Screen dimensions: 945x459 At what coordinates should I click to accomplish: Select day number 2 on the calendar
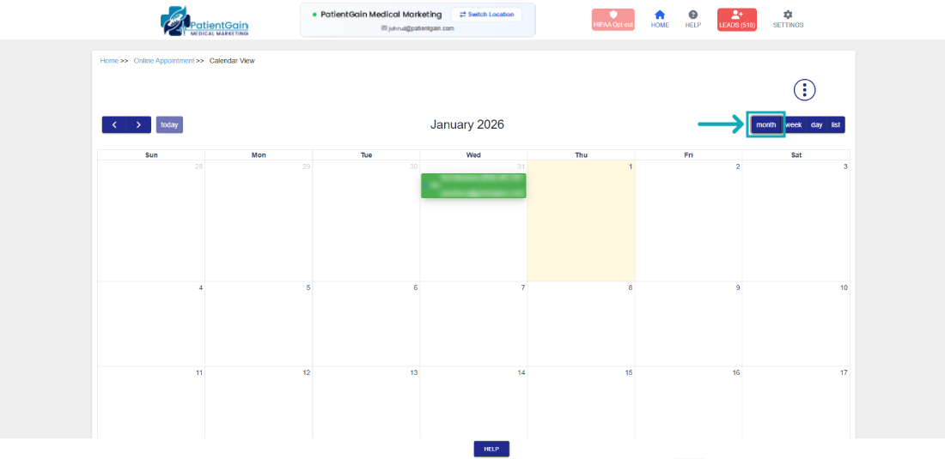[x=738, y=166]
